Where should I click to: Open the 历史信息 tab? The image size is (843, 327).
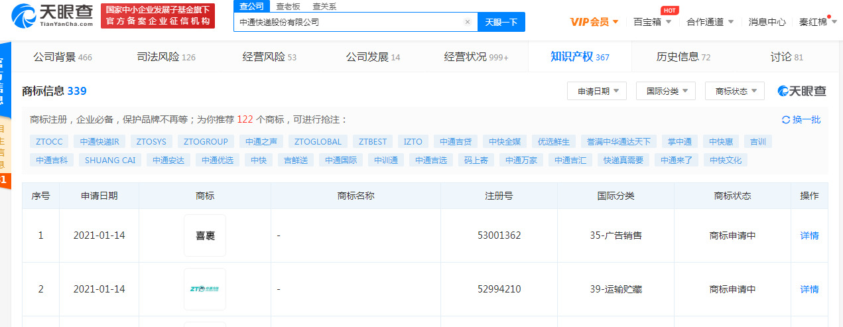click(x=683, y=57)
